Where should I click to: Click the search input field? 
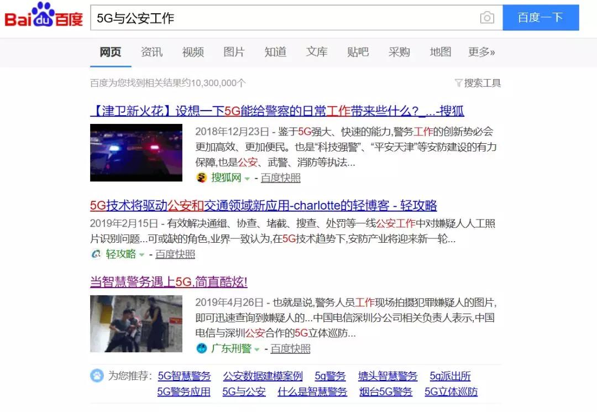coord(282,18)
